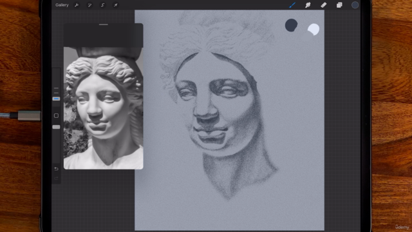Pick the white swatch on canvas

(314, 29)
